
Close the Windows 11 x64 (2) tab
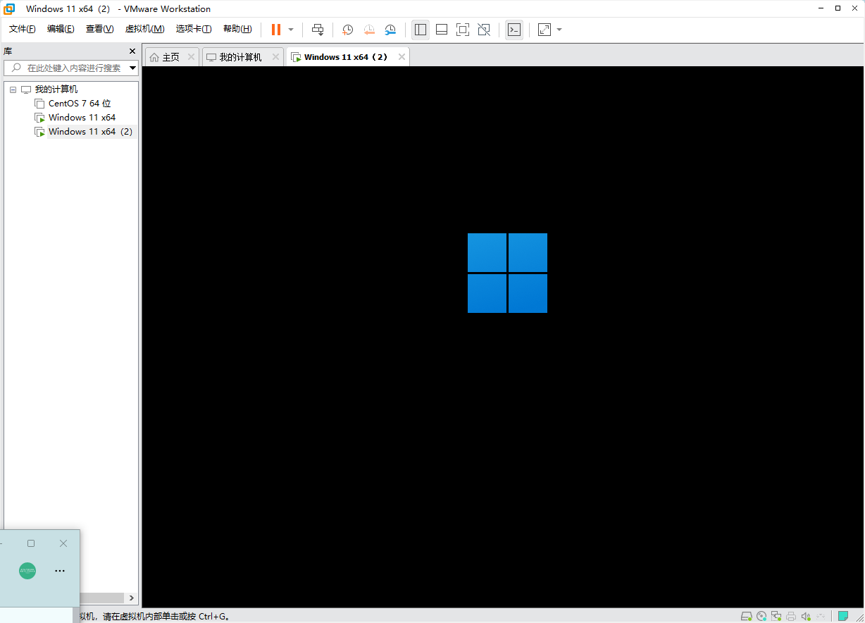402,57
